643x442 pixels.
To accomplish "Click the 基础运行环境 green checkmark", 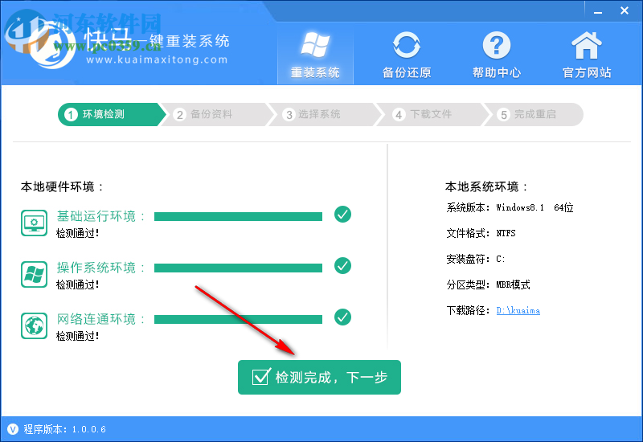I will click(342, 214).
